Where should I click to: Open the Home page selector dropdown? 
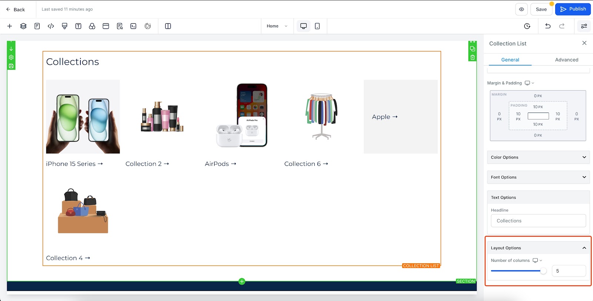coord(277,26)
